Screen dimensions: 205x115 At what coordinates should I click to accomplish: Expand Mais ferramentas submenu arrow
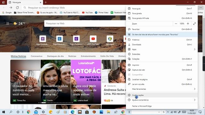(x=195, y=89)
